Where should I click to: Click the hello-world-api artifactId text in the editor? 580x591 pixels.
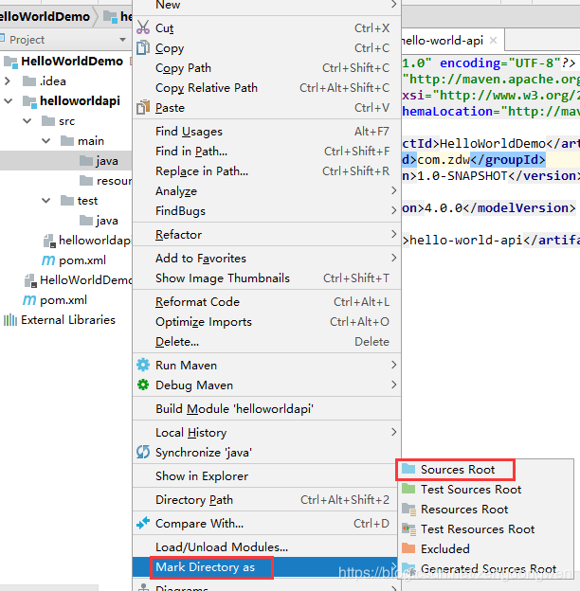point(466,241)
